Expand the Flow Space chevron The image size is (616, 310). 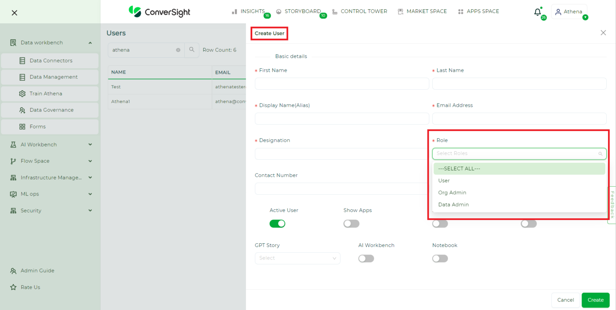(90, 161)
